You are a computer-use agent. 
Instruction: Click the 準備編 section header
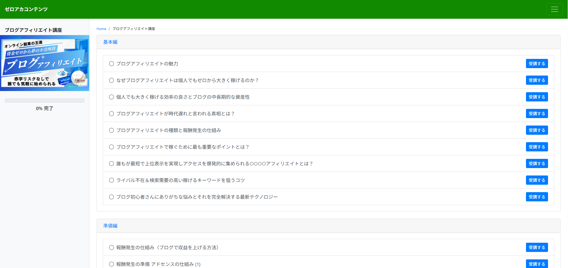pyautogui.click(x=110, y=226)
